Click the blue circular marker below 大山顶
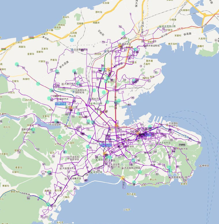 (x=72, y=40)
